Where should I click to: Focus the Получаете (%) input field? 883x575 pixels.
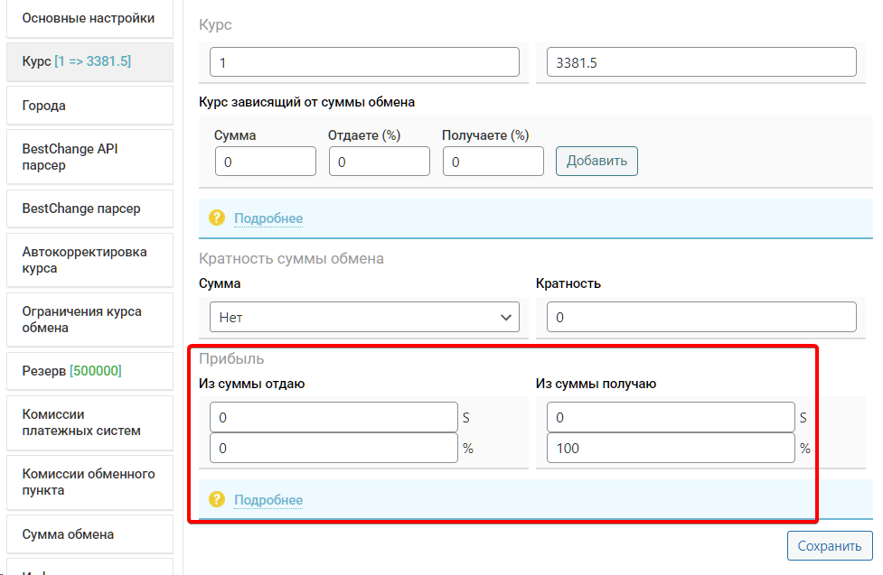pos(493,162)
